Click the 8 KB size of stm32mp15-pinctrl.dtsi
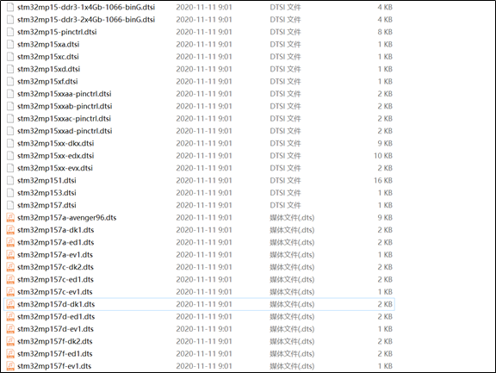The image size is (496, 373). click(x=385, y=32)
